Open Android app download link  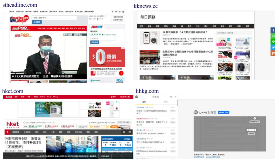pyautogui.click(x=213, y=157)
